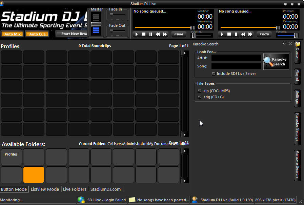
Task: Switch to Listview Mode
Action: 45,189
